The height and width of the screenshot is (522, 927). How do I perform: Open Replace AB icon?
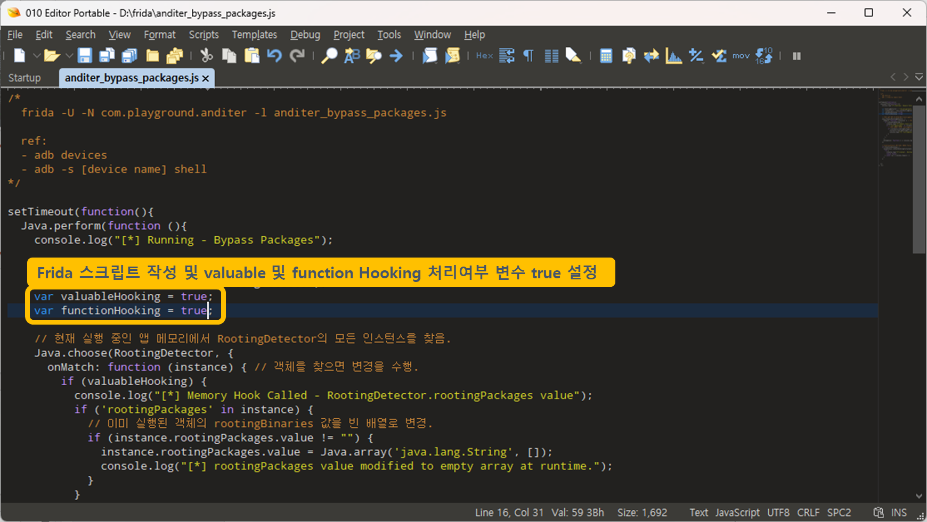click(x=352, y=55)
